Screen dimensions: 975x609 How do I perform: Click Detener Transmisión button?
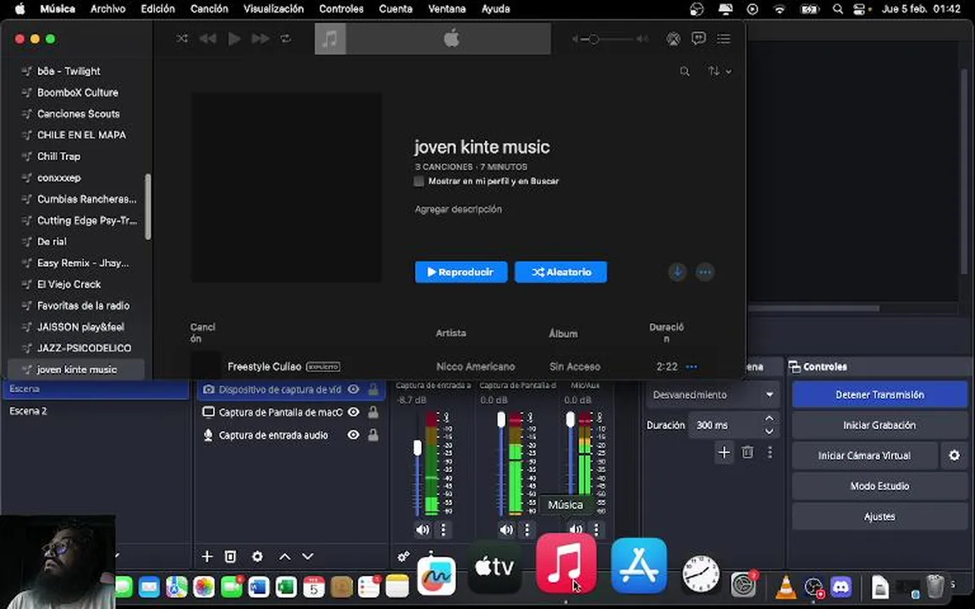[879, 395]
